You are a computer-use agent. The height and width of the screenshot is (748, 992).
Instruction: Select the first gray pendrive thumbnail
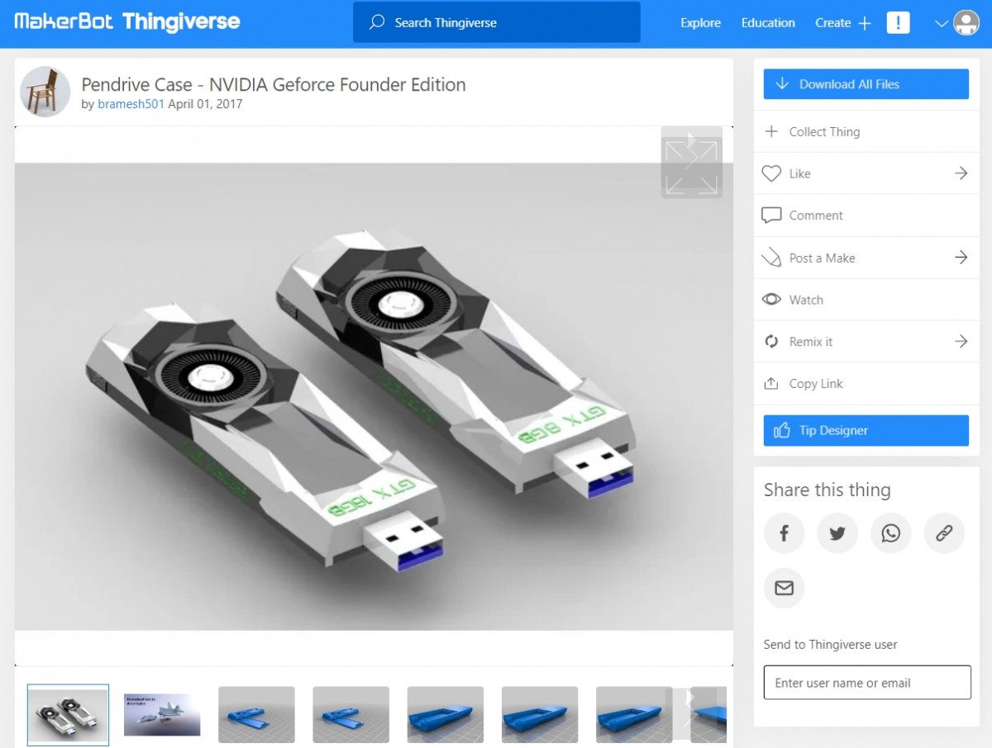click(x=68, y=714)
